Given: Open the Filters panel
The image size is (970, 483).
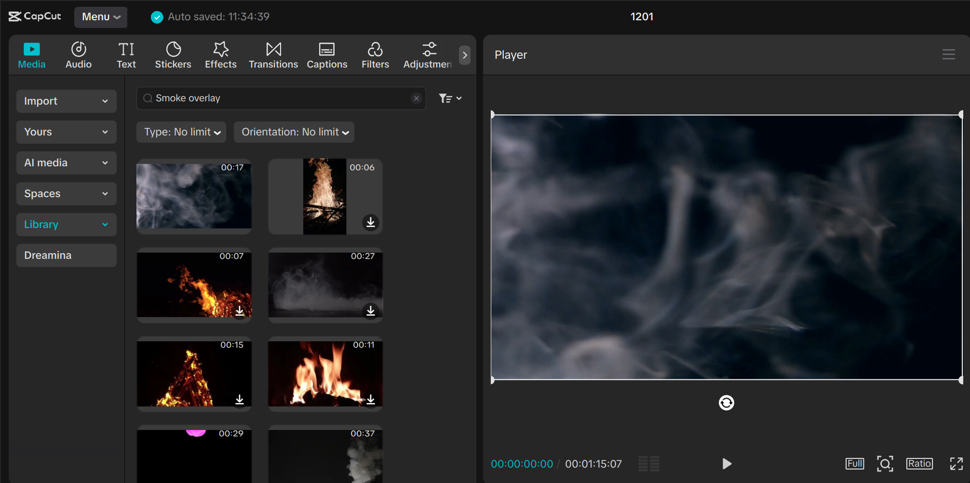Looking at the screenshot, I should tap(375, 54).
